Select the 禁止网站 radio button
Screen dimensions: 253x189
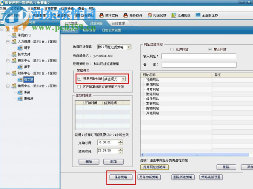tap(210, 50)
